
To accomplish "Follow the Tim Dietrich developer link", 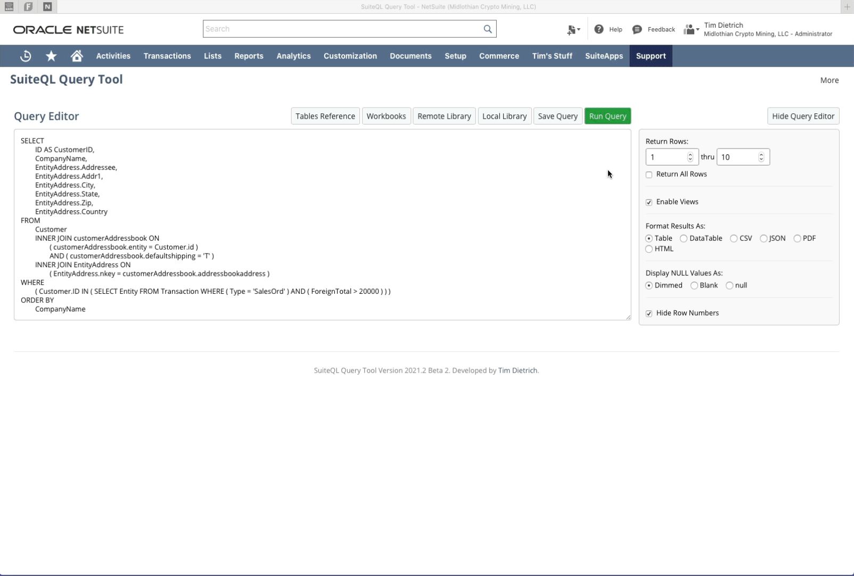I will pos(518,371).
